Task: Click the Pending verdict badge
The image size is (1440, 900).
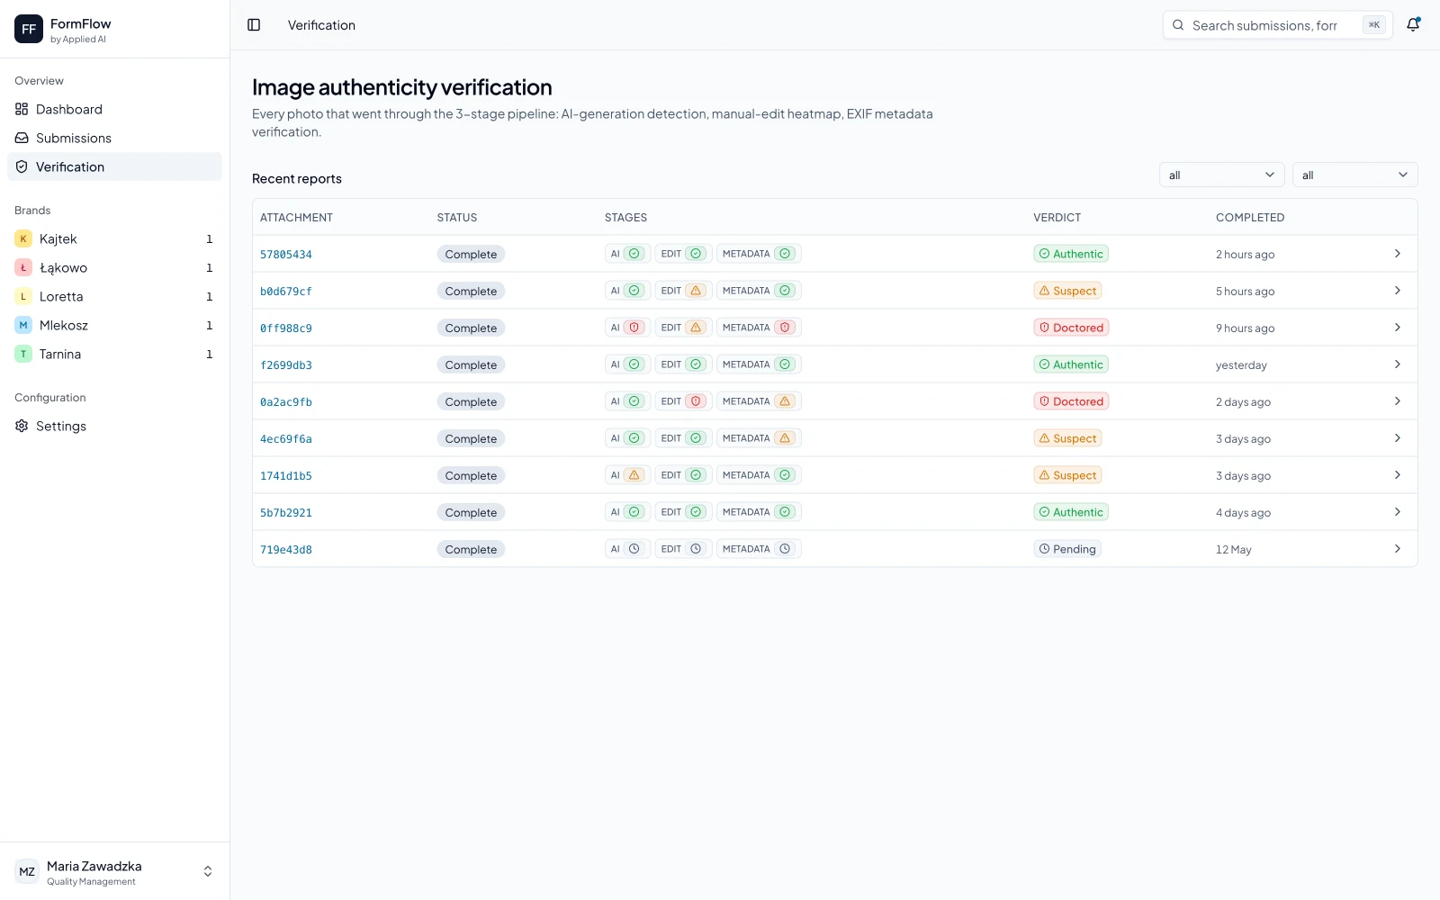Action: [x=1067, y=549]
